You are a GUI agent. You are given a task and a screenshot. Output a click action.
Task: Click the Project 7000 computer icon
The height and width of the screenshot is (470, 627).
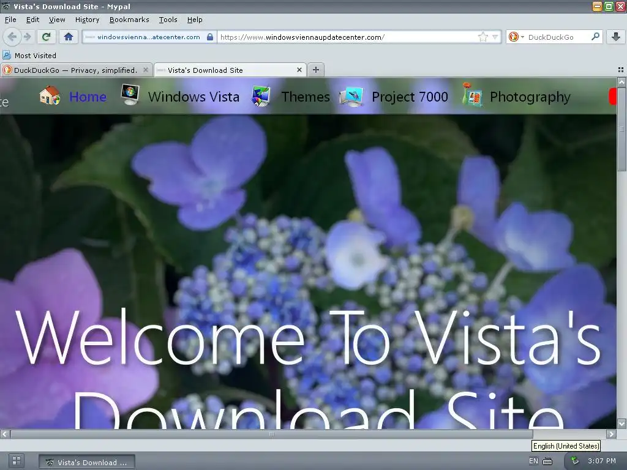pyautogui.click(x=351, y=97)
